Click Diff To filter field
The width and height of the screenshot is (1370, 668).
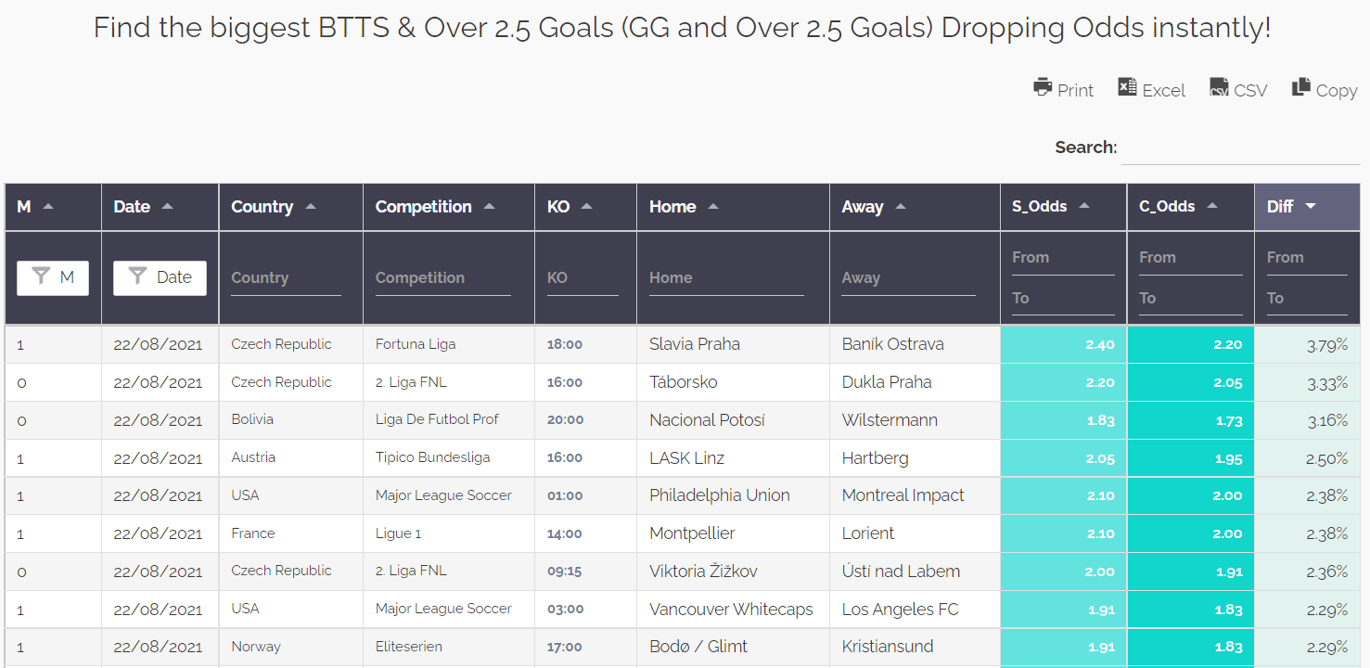(x=1307, y=299)
